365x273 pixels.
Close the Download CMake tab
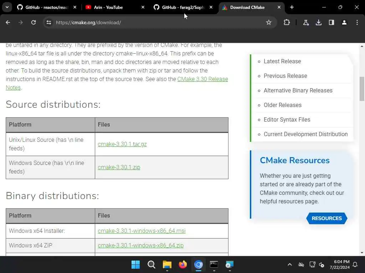(279, 7)
